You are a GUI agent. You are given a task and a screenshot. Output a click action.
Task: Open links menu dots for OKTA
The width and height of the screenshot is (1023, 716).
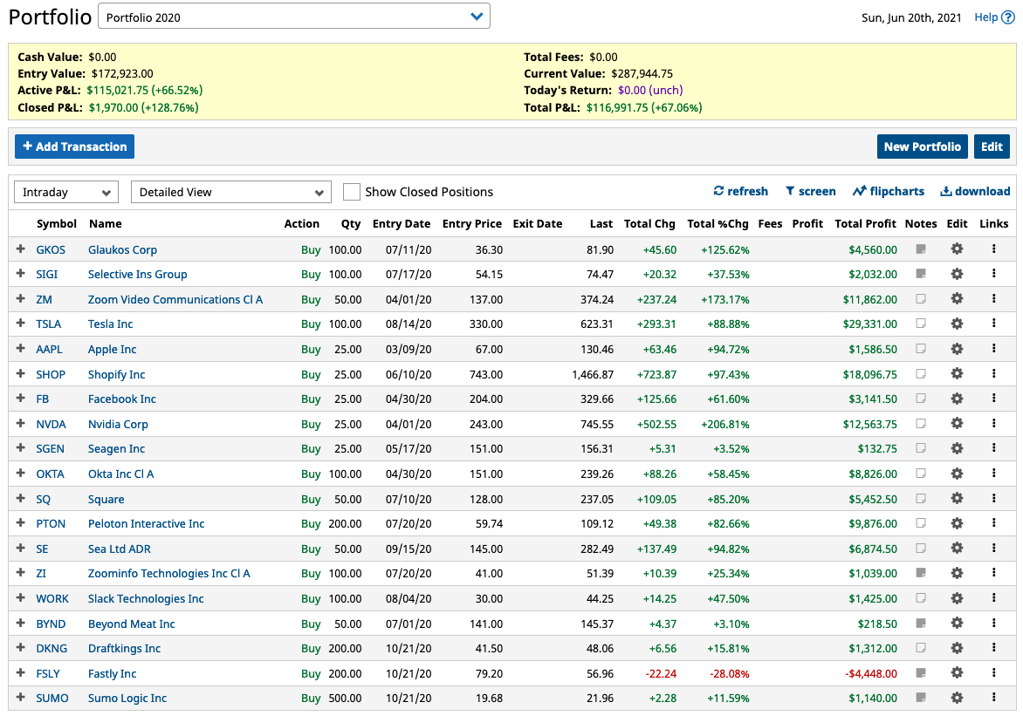993,473
